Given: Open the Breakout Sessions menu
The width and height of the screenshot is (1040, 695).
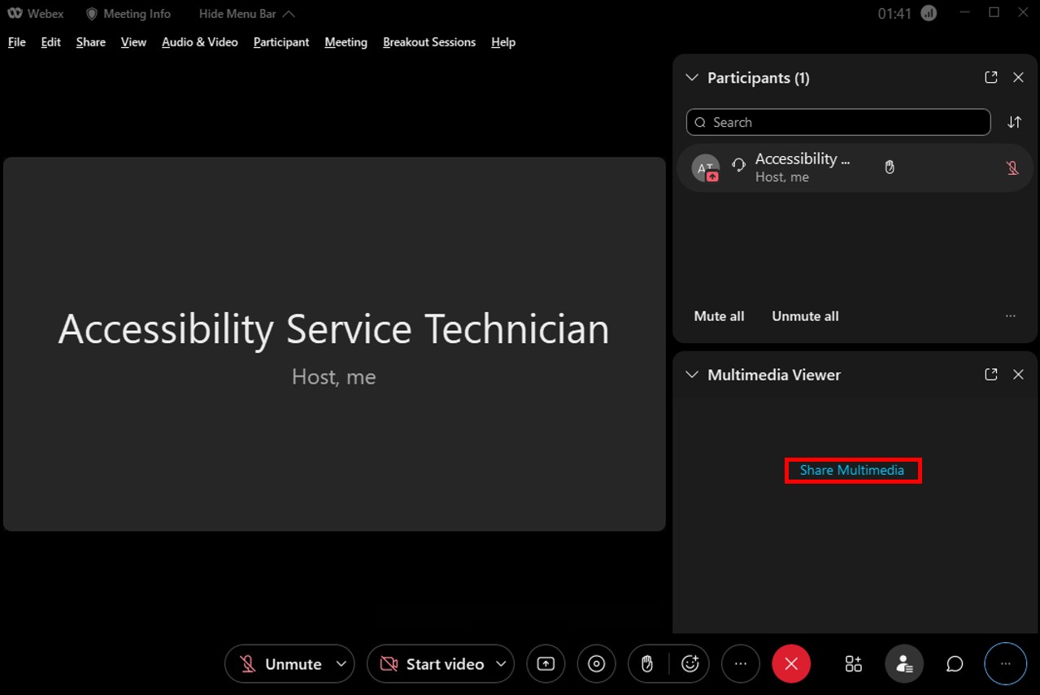Looking at the screenshot, I should [x=429, y=41].
